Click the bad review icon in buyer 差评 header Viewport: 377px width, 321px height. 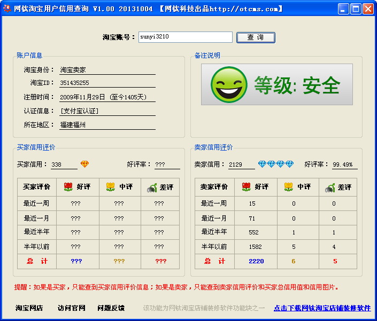(x=152, y=187)
